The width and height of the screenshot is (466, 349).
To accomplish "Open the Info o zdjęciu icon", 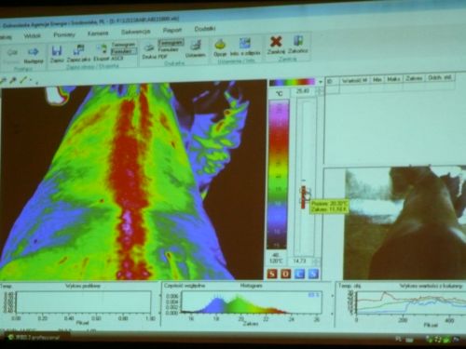I will pos(245,44).
